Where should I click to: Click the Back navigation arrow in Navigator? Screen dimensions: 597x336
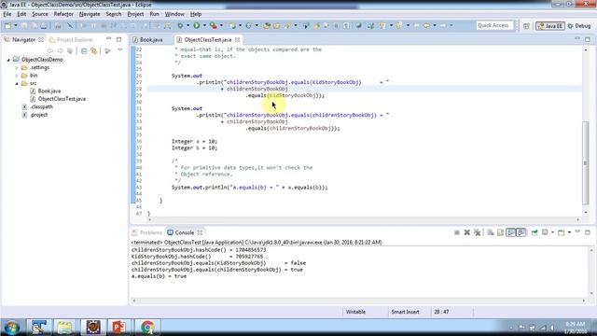[x=49, y=50]
